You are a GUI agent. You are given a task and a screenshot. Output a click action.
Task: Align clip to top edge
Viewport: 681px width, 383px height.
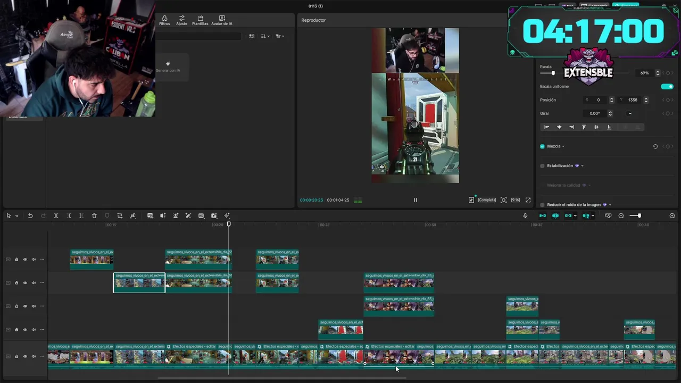coord(584,127)
